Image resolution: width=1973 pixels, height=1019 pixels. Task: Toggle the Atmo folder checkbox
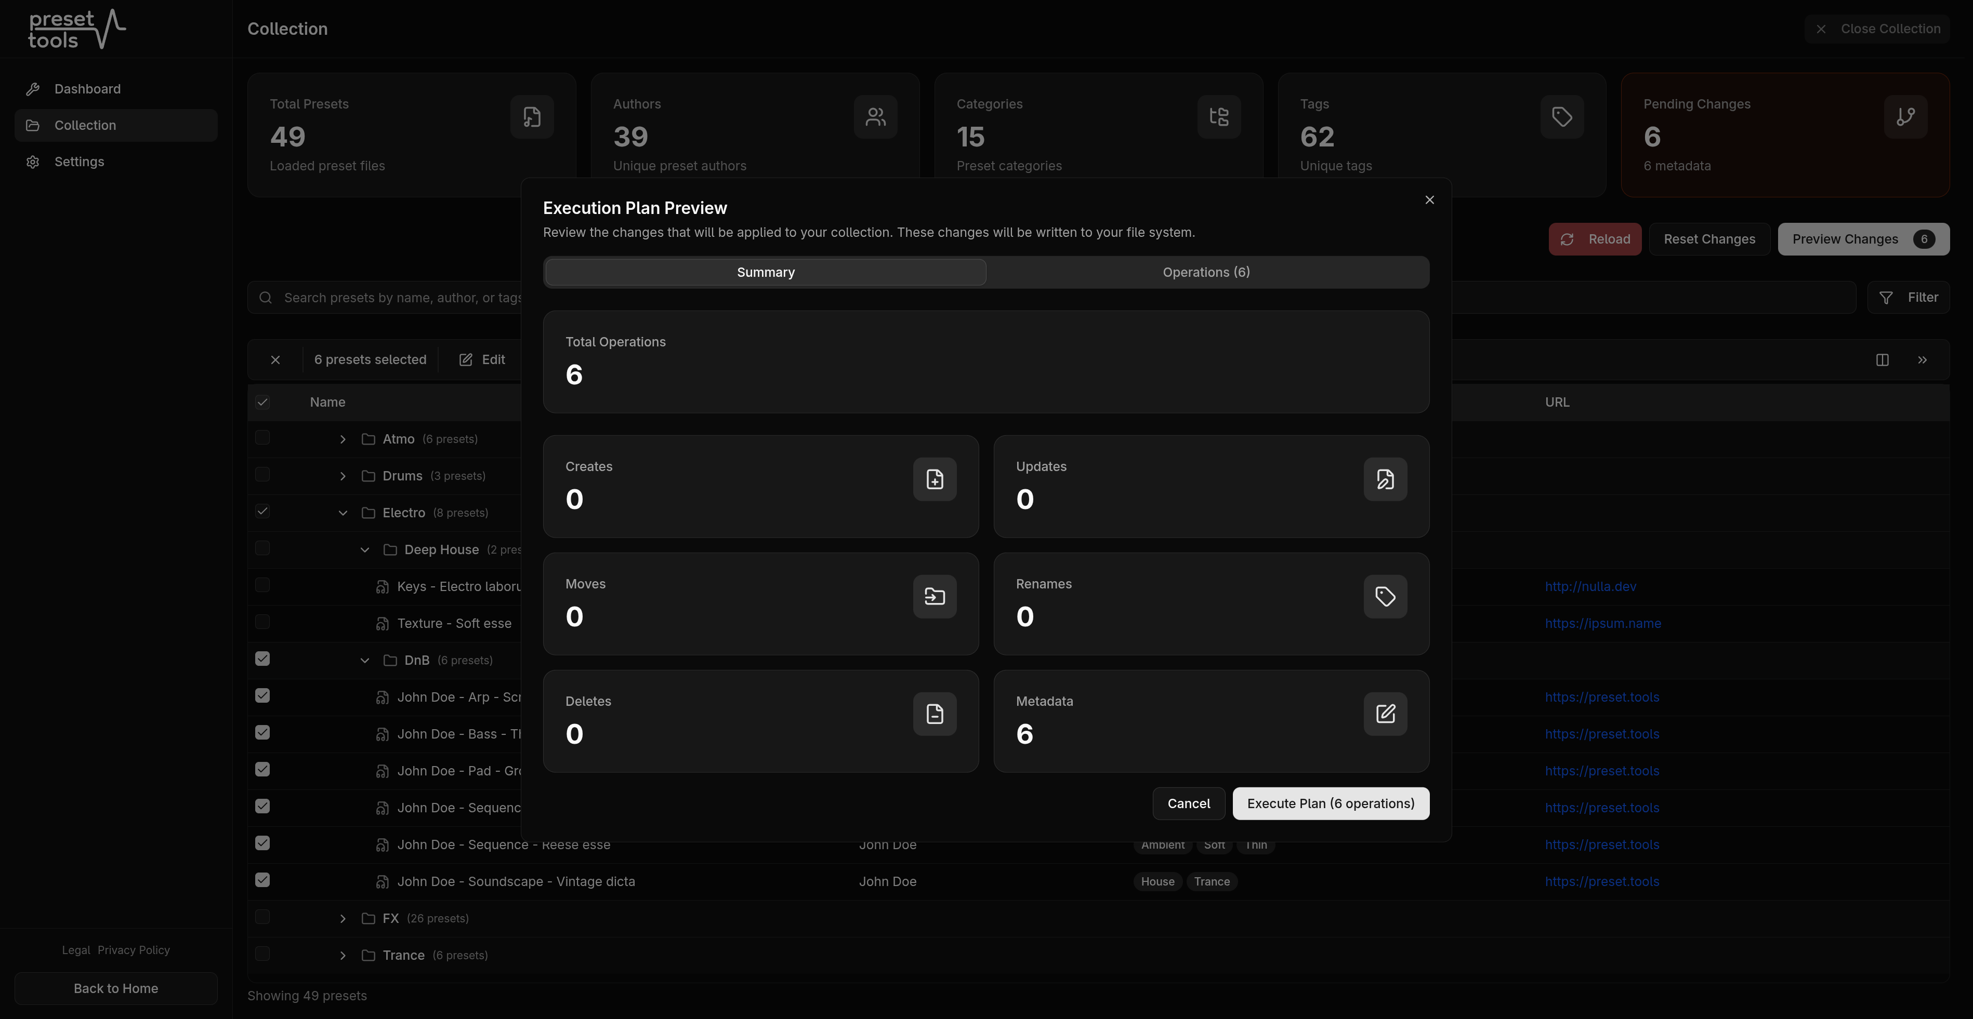click(x=262, y=438)
